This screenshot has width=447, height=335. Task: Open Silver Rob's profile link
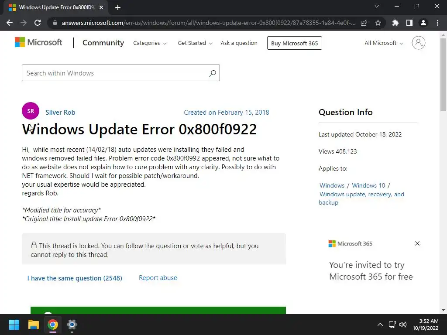tap(60, 113)
